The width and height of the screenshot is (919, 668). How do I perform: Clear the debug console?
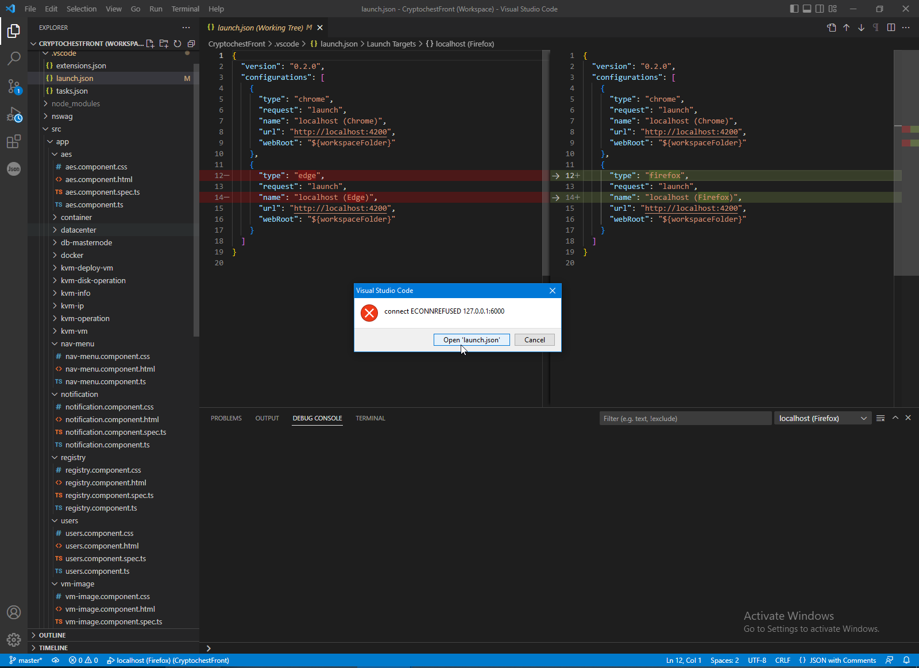point(881,418)
